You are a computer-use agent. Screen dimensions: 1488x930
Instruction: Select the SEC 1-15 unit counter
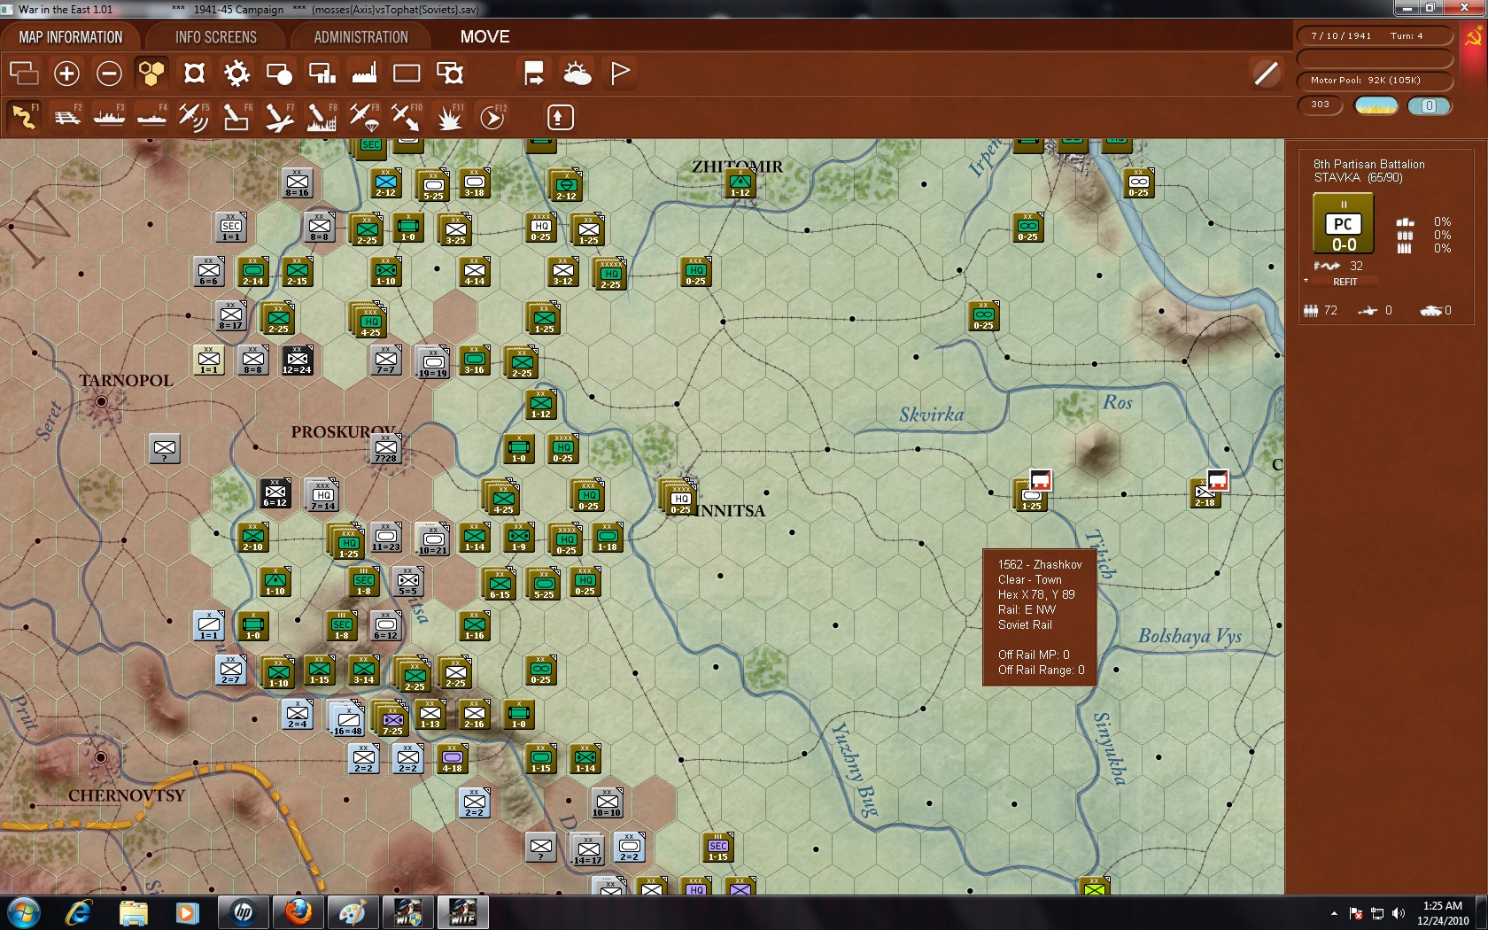(x=717, y=848)
